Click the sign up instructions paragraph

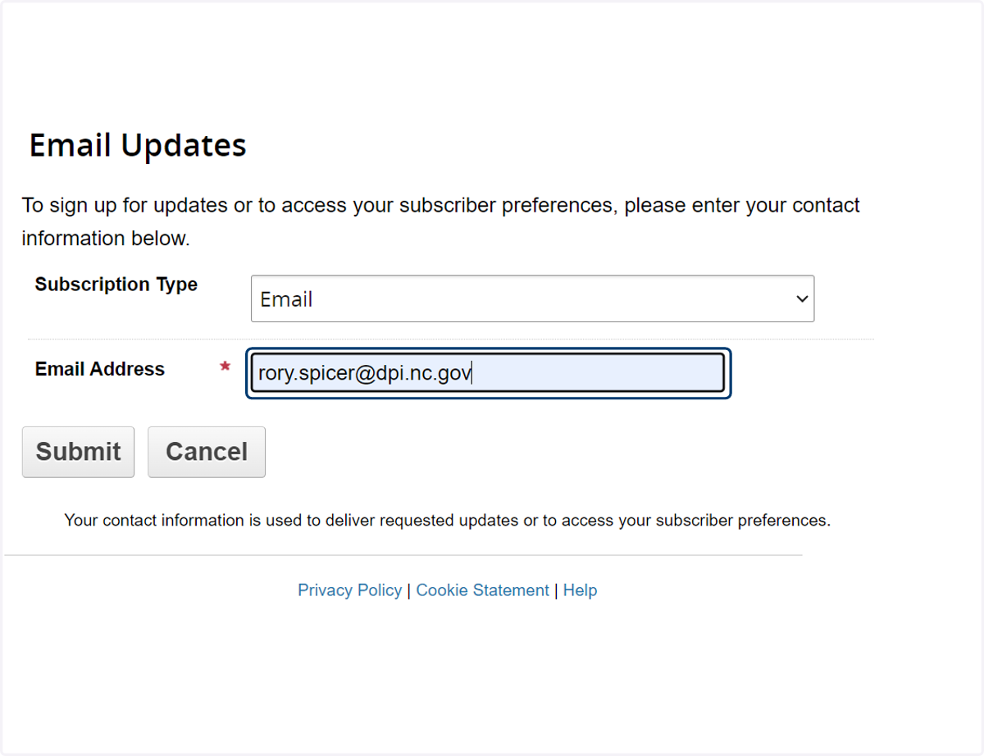click(441, 221)
